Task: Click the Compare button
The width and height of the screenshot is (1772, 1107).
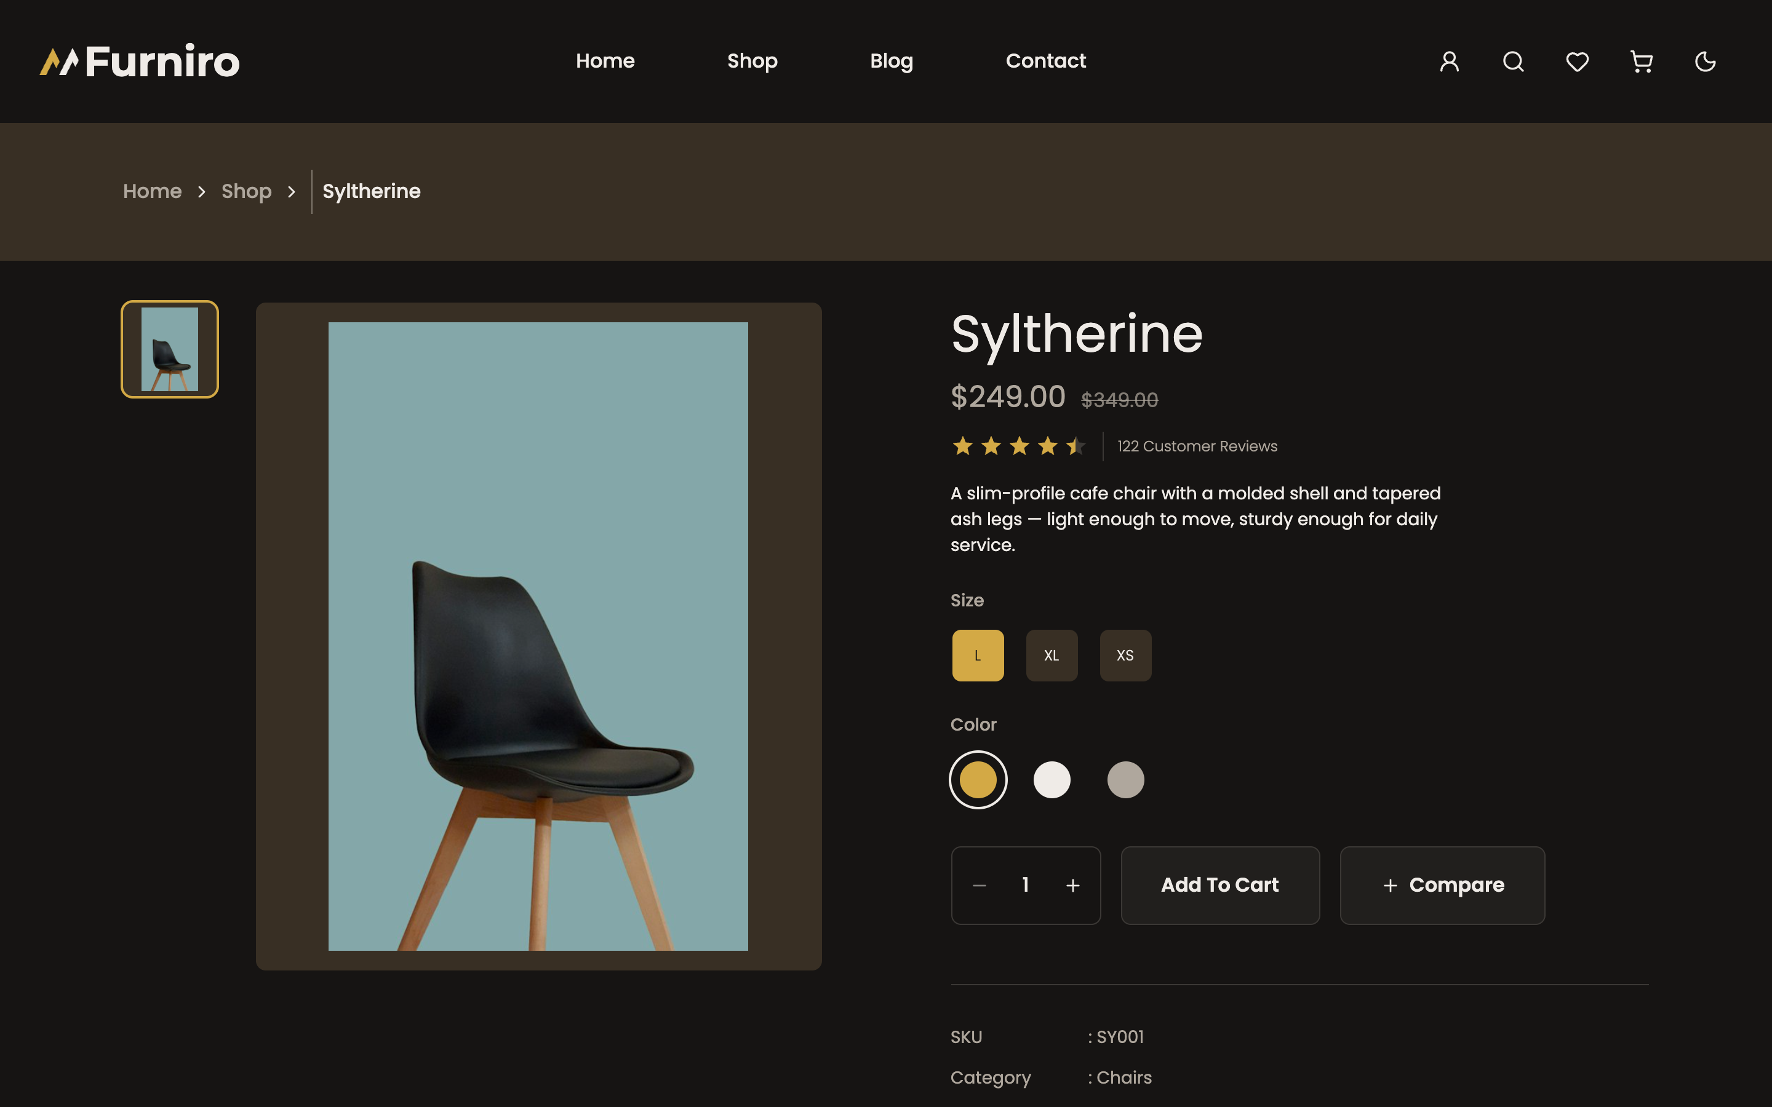Action: (x=1442, y=885)
